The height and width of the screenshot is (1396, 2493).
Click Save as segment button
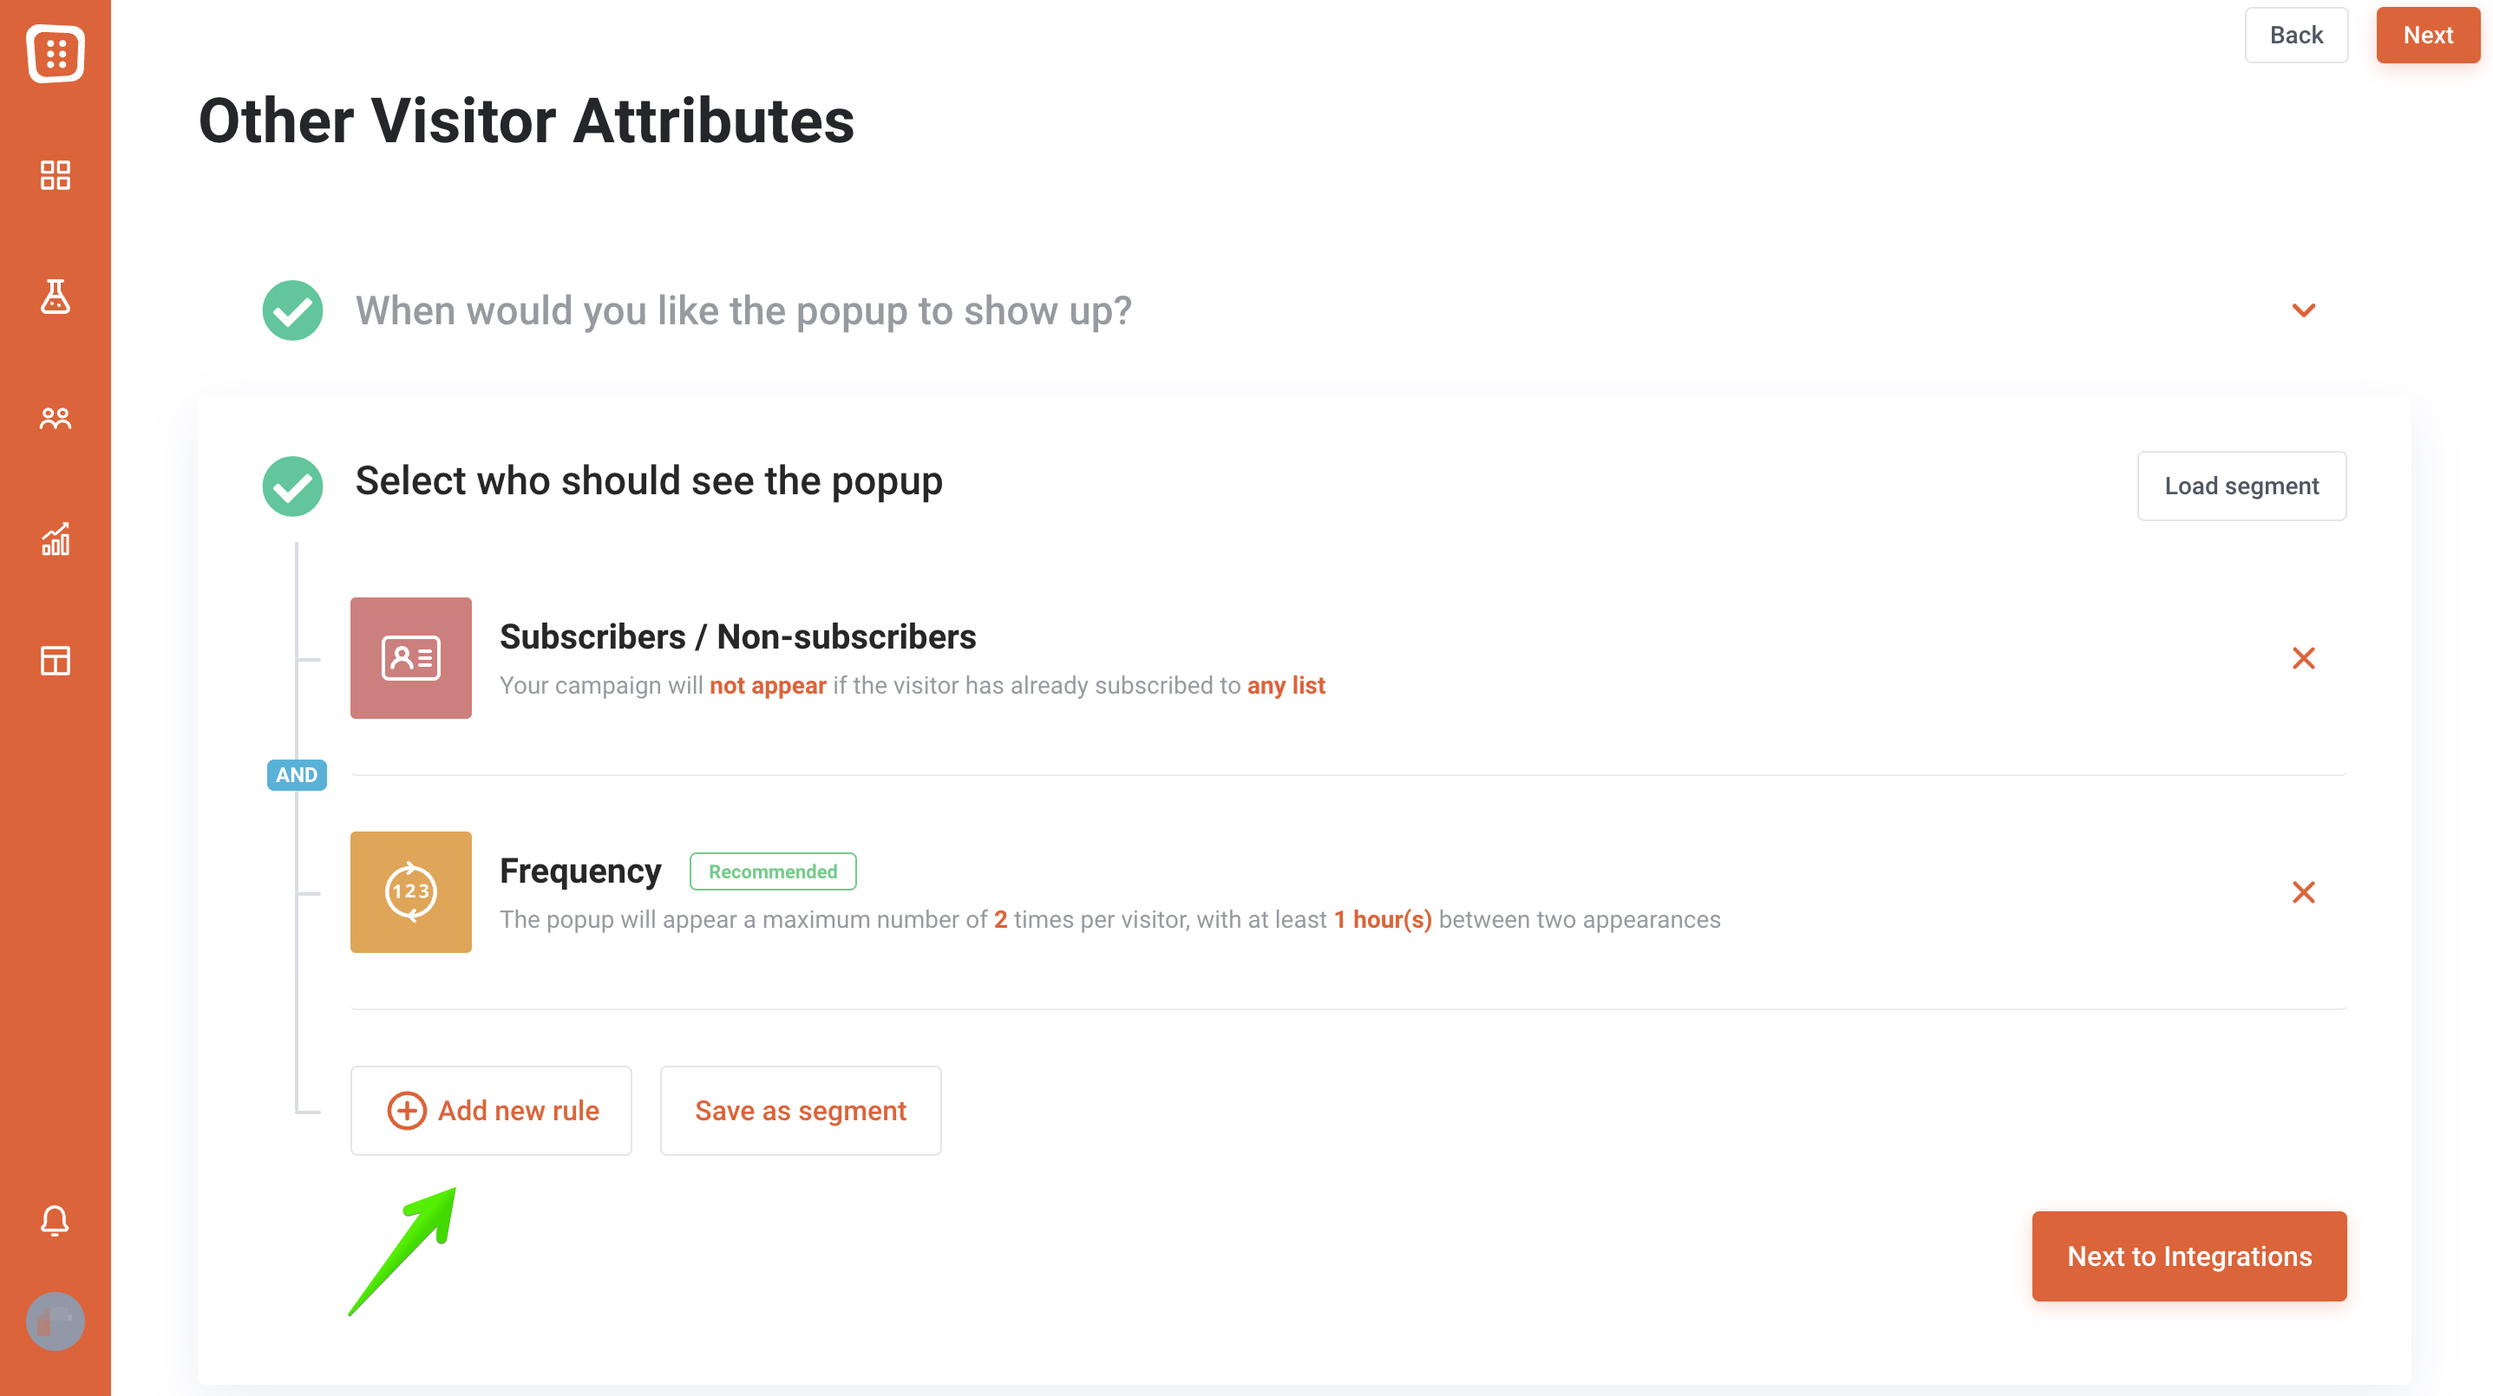[801, 1111]
